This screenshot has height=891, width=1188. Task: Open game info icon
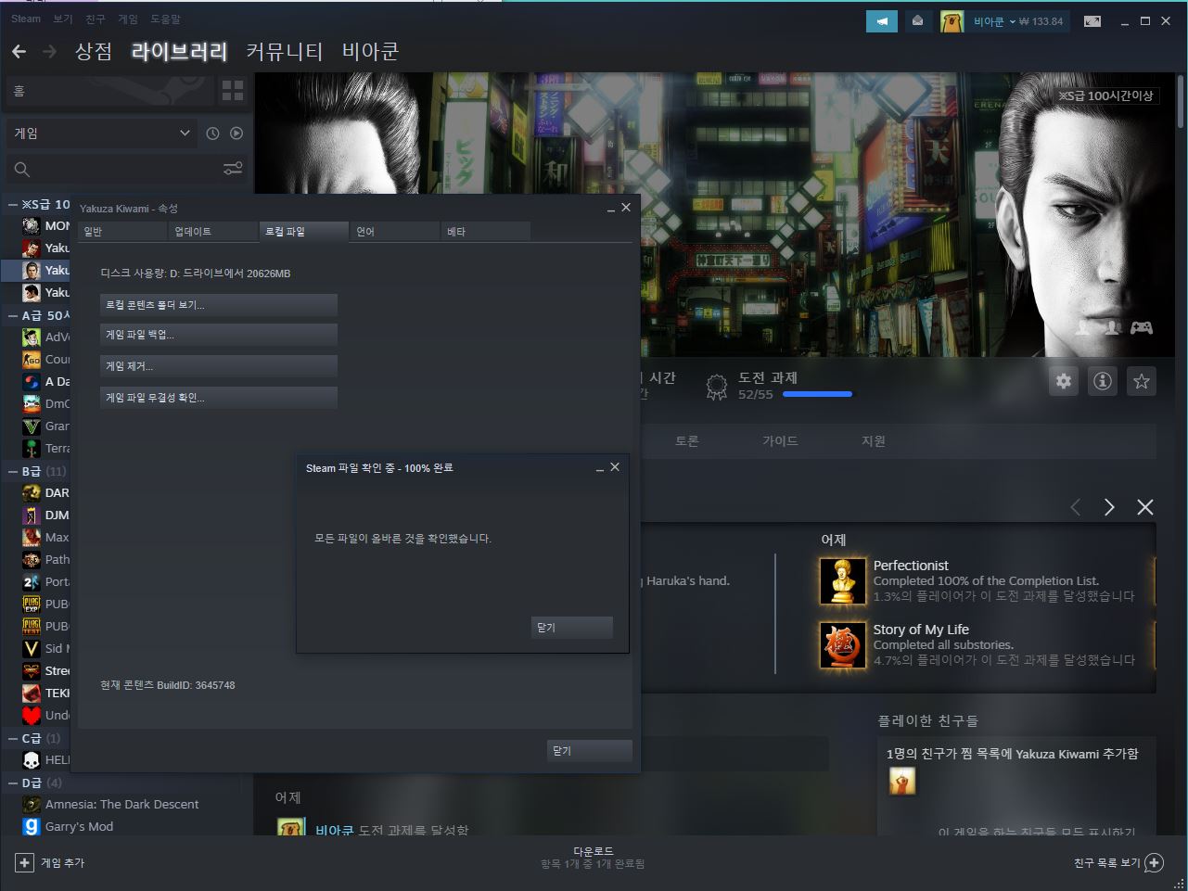click(x=1103, y=381)
